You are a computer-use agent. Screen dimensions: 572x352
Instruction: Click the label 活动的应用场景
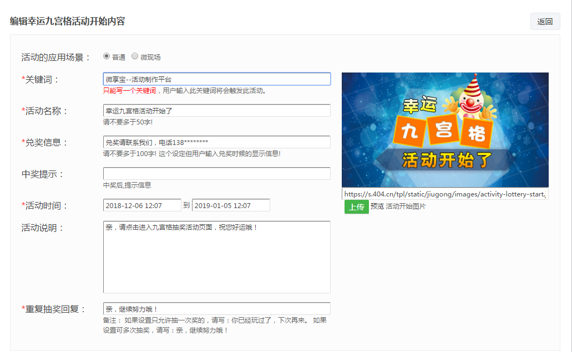56,57
